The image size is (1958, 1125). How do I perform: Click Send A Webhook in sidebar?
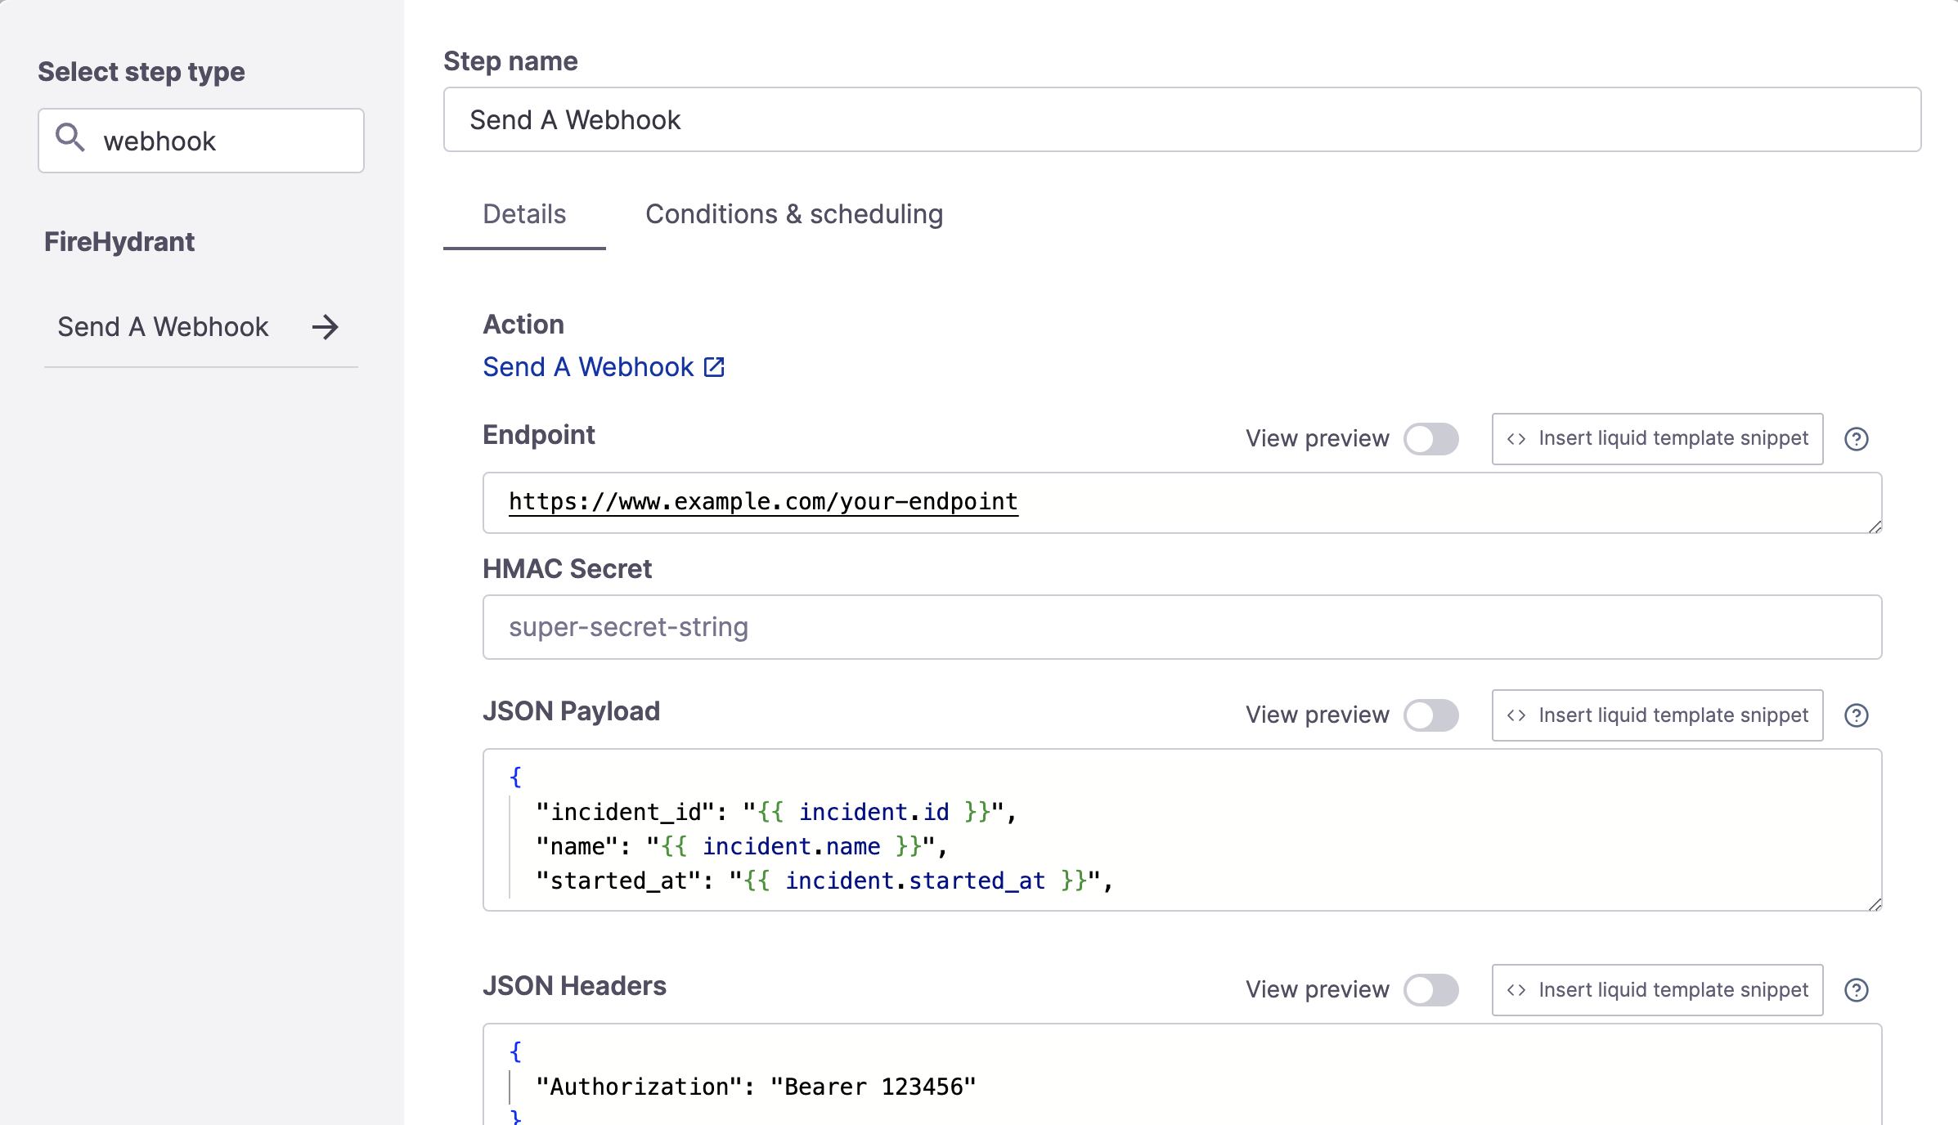[x=163, y=325]
